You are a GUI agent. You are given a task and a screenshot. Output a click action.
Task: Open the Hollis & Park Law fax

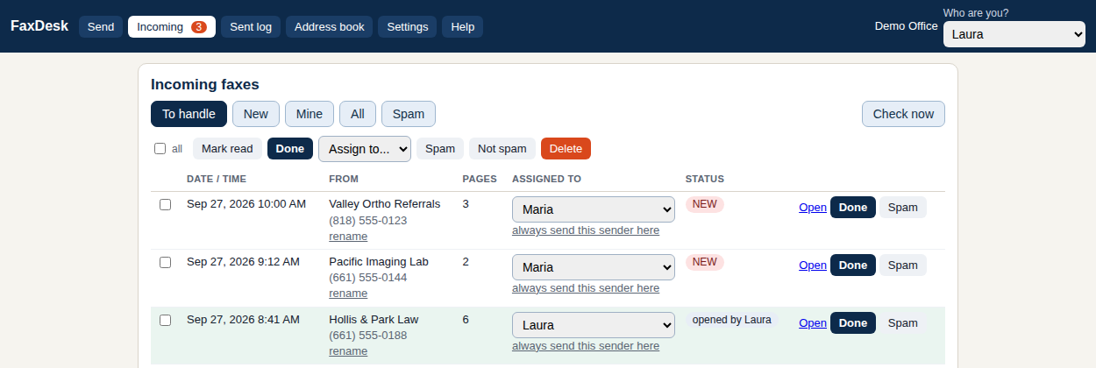point(813,323)
